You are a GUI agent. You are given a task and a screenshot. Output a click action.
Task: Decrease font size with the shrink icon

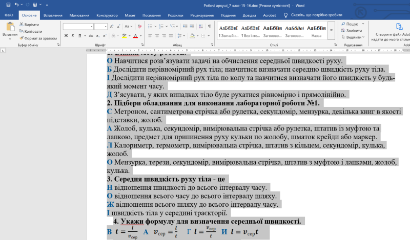click(118, 27)
